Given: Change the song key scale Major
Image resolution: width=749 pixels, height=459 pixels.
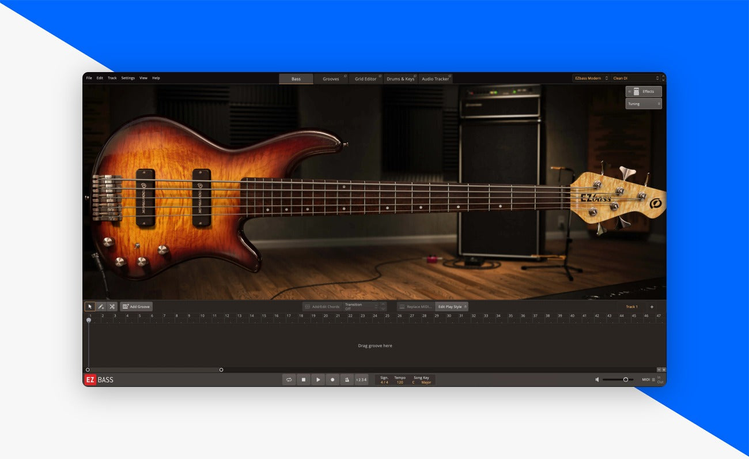Looking at the screenshot, I should (426, 382).
